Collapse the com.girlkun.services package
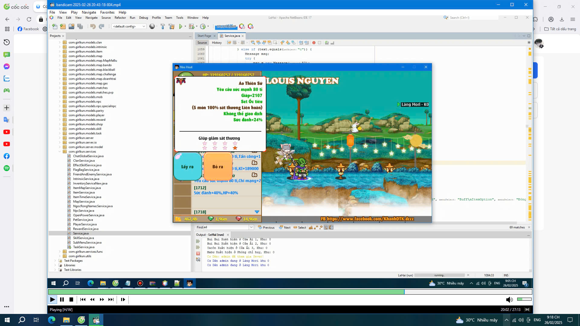Image resolution: width=580 pixels, height=326 pixels. click(60, 152)
